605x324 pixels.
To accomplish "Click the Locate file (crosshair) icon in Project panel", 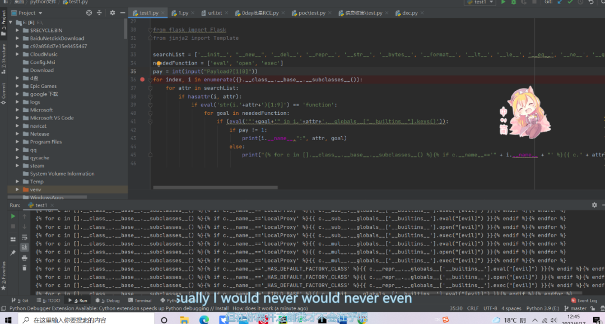I will pyautogui.click(x=89, y=13).
